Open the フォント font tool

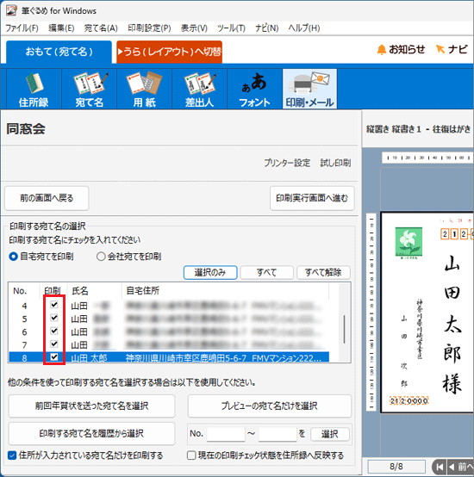pyautogui.click(x=254, y=89)
